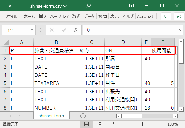Viewport: 185px width, 128px height.
Task: Open the ページ レイ layout tab
Action: pyautogui.click(x=60, y=16)
